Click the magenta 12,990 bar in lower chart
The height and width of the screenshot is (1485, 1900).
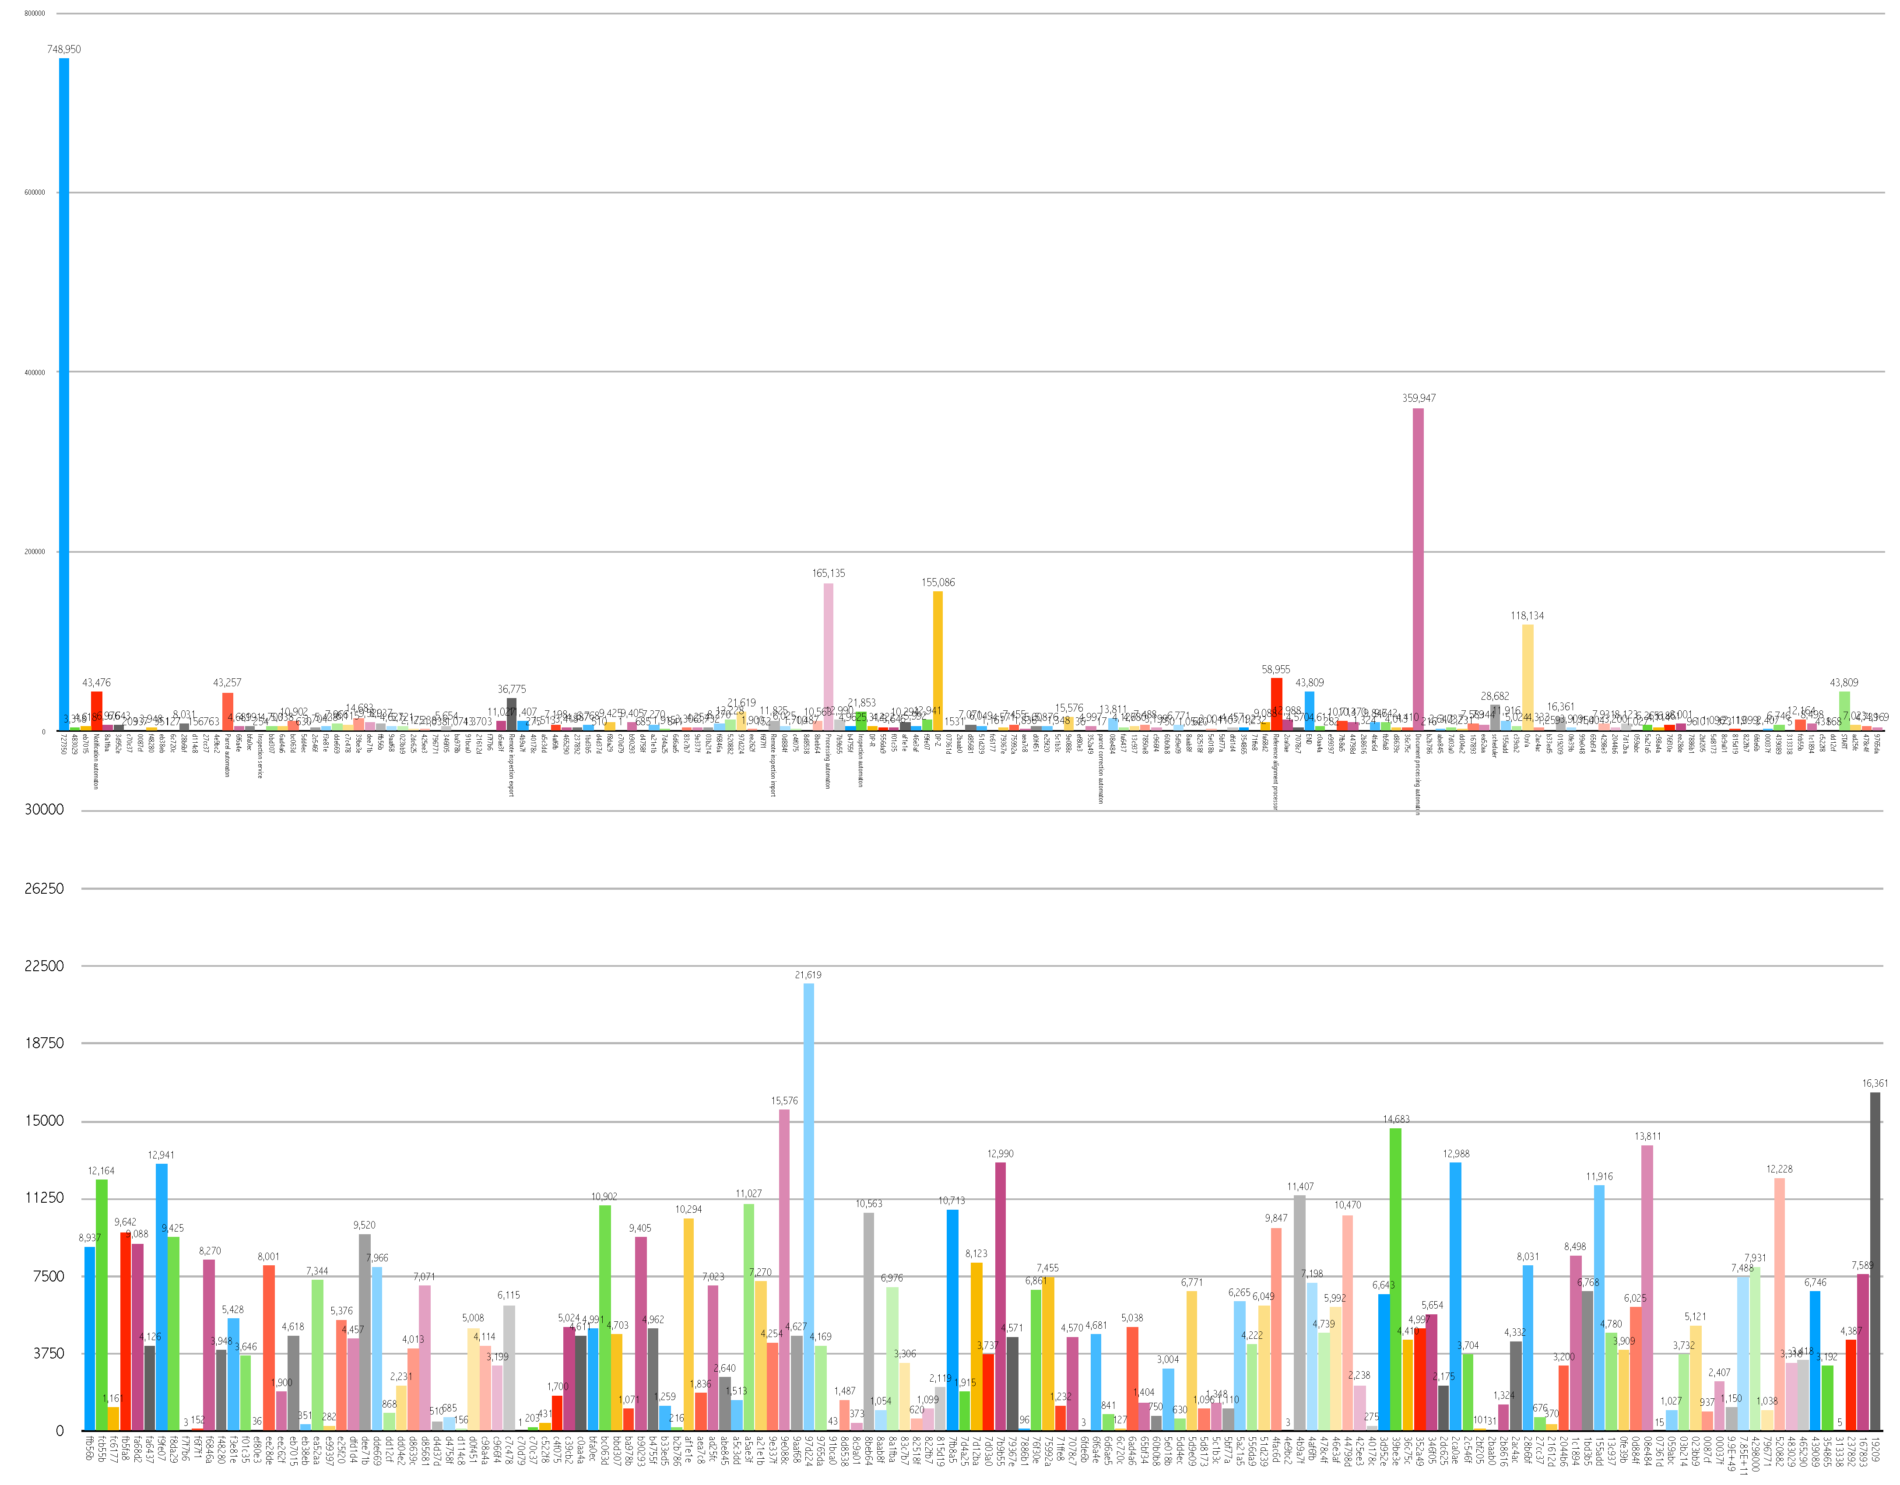(x=1001, y=1296)
